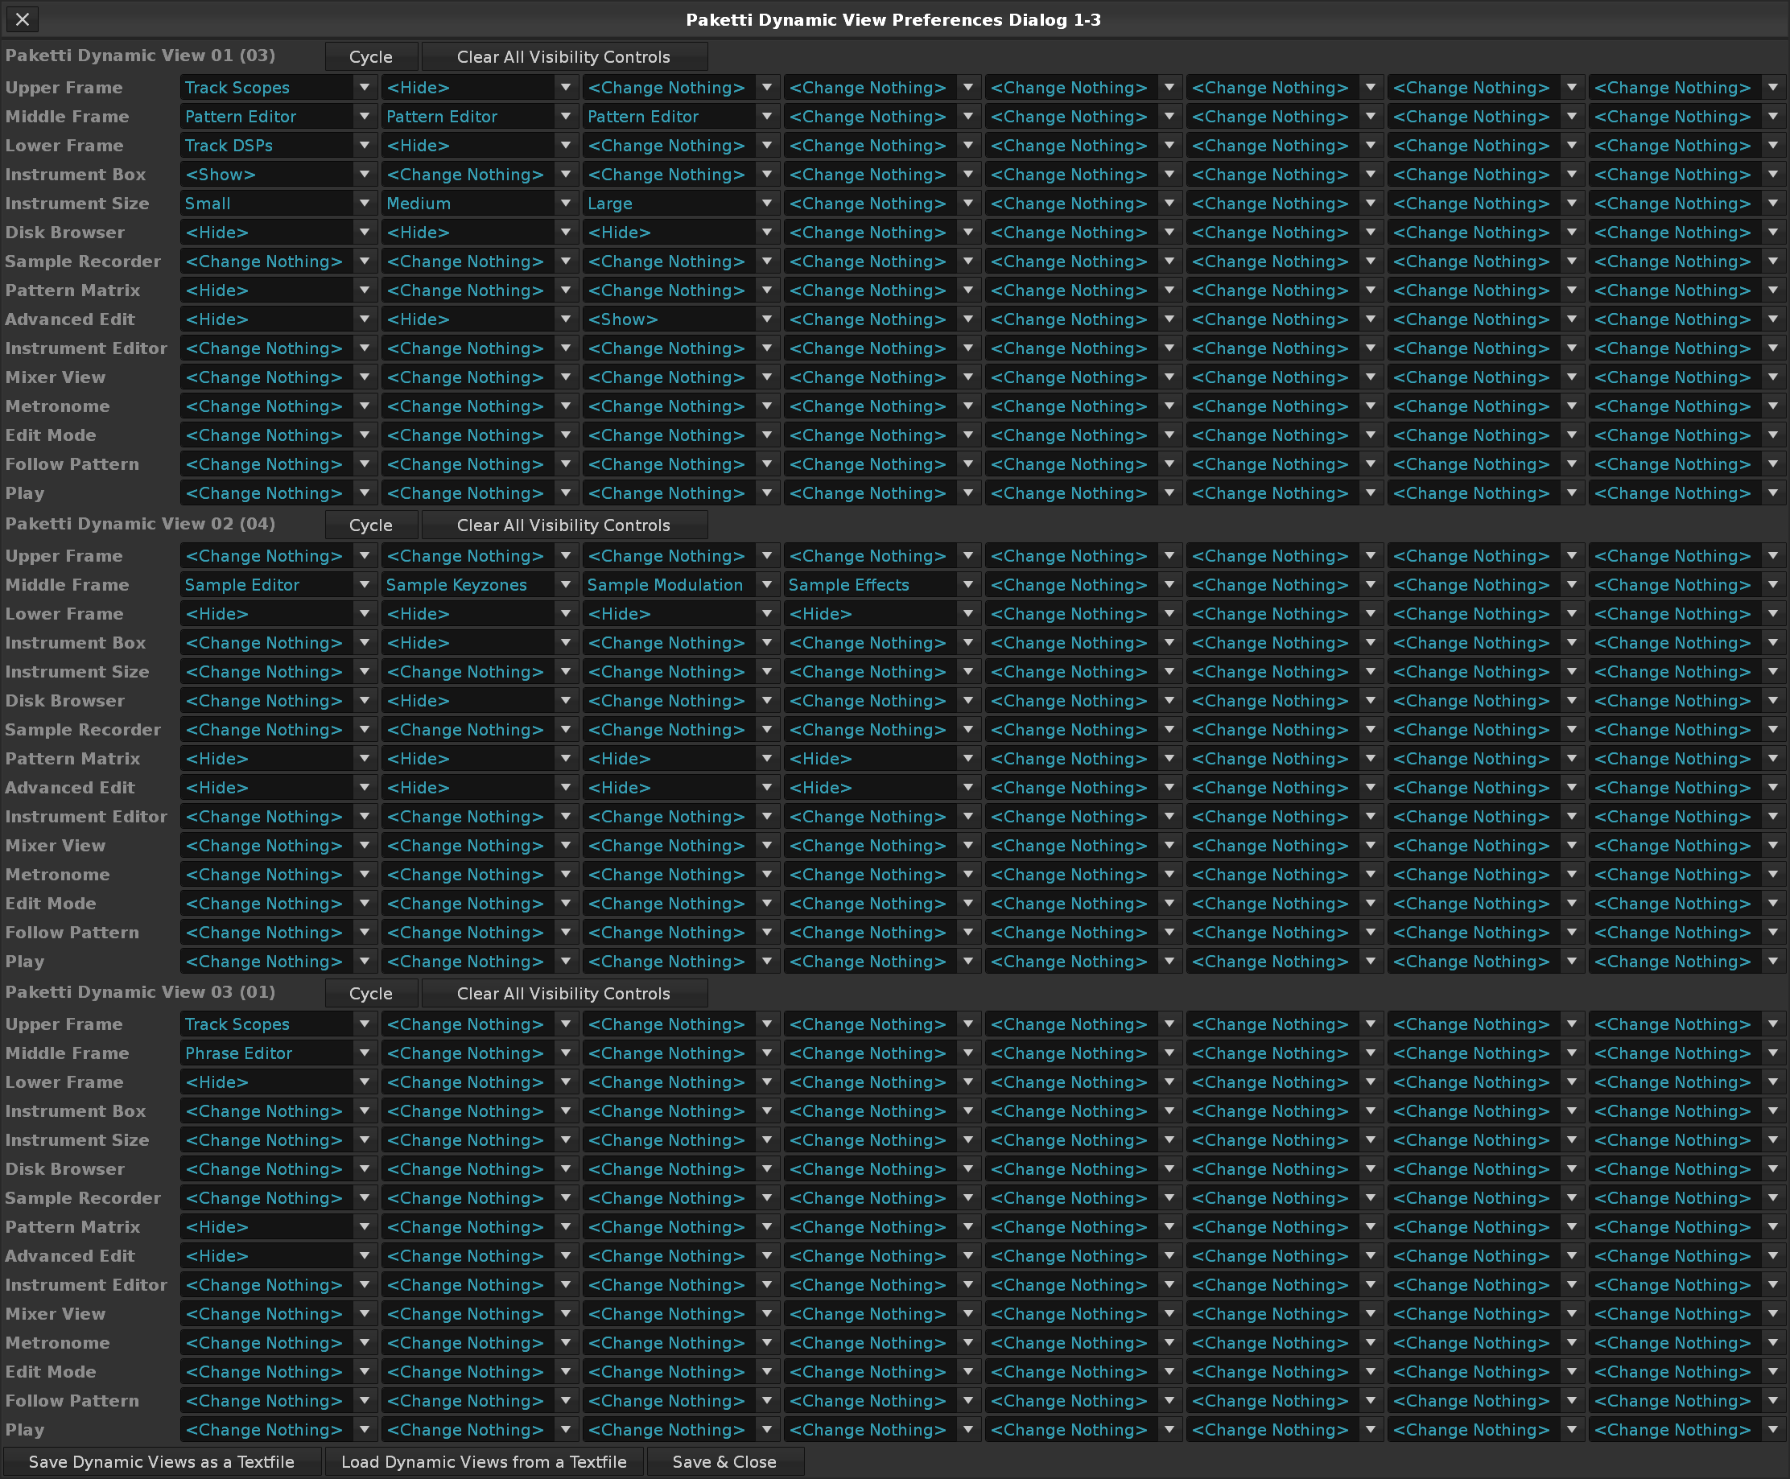Open View 03 Middle Frame 'Phrase Editor' dropdown
Screen dimensions: 1790x1479
(x=278, y=1054)
